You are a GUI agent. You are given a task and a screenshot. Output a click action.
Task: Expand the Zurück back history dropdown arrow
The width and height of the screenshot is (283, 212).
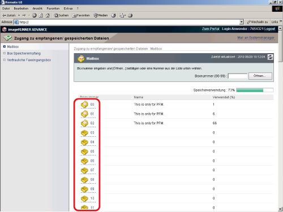pyautogui.click(x=19, y=15)
